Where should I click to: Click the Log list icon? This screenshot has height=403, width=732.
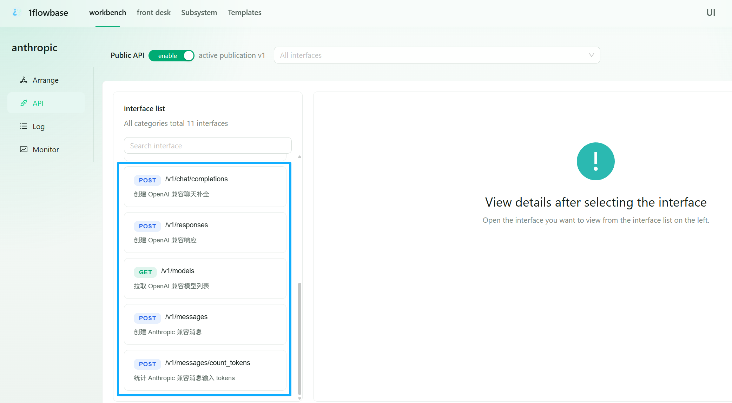[24, 126]
